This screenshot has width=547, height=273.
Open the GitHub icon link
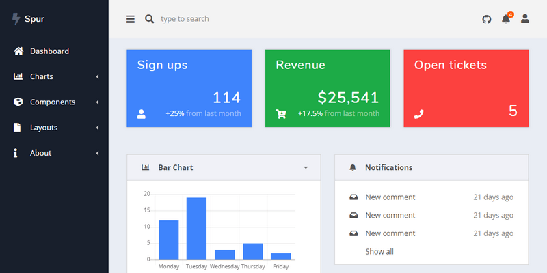point(487,19)
